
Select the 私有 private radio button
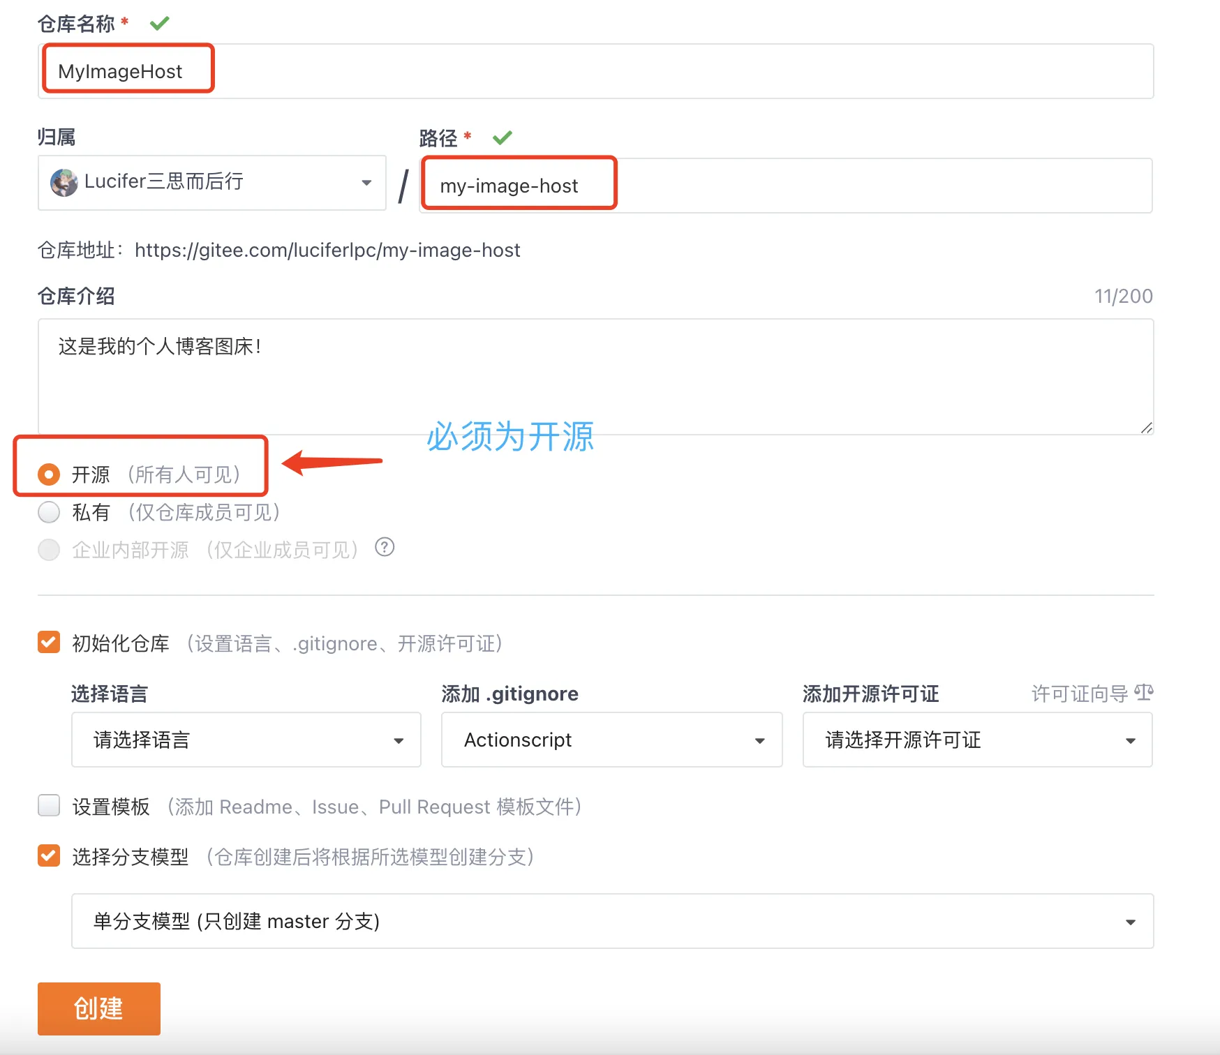pos(49,513)
